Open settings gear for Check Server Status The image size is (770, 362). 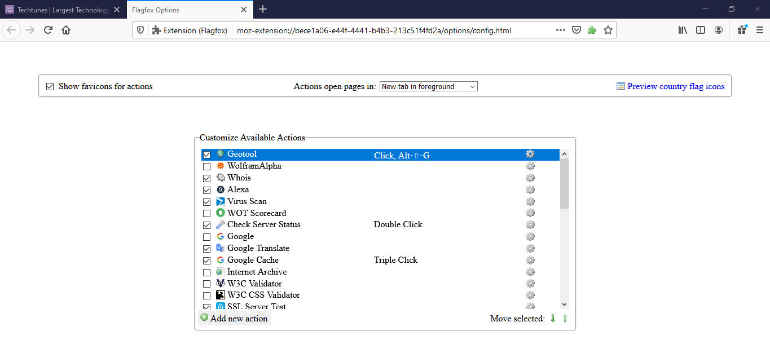pos(530,224)
